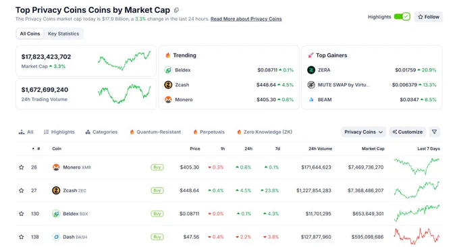
Task: Follow the Privacy Coins category
Action: pyautogui.click(x=429, y=17)
